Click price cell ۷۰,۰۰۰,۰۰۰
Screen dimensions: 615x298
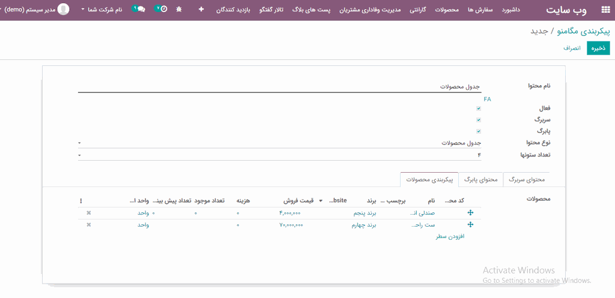[x=291, y=225]
